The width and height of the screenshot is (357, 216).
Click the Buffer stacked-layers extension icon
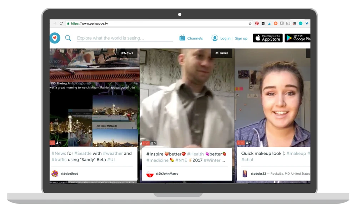click(x=263, y=24)
